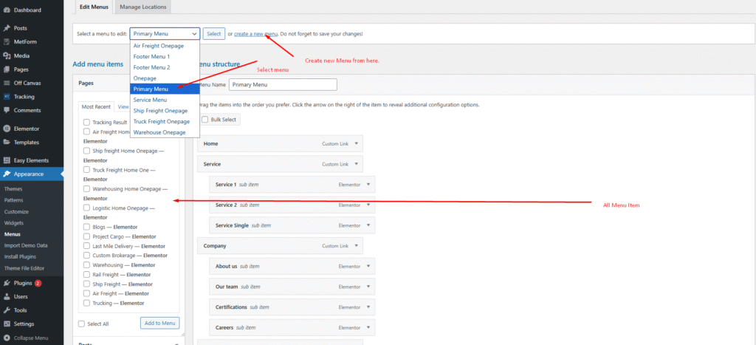Click the Dashboard icon in sidebar
756x345 pixels.
pos(7,10)
